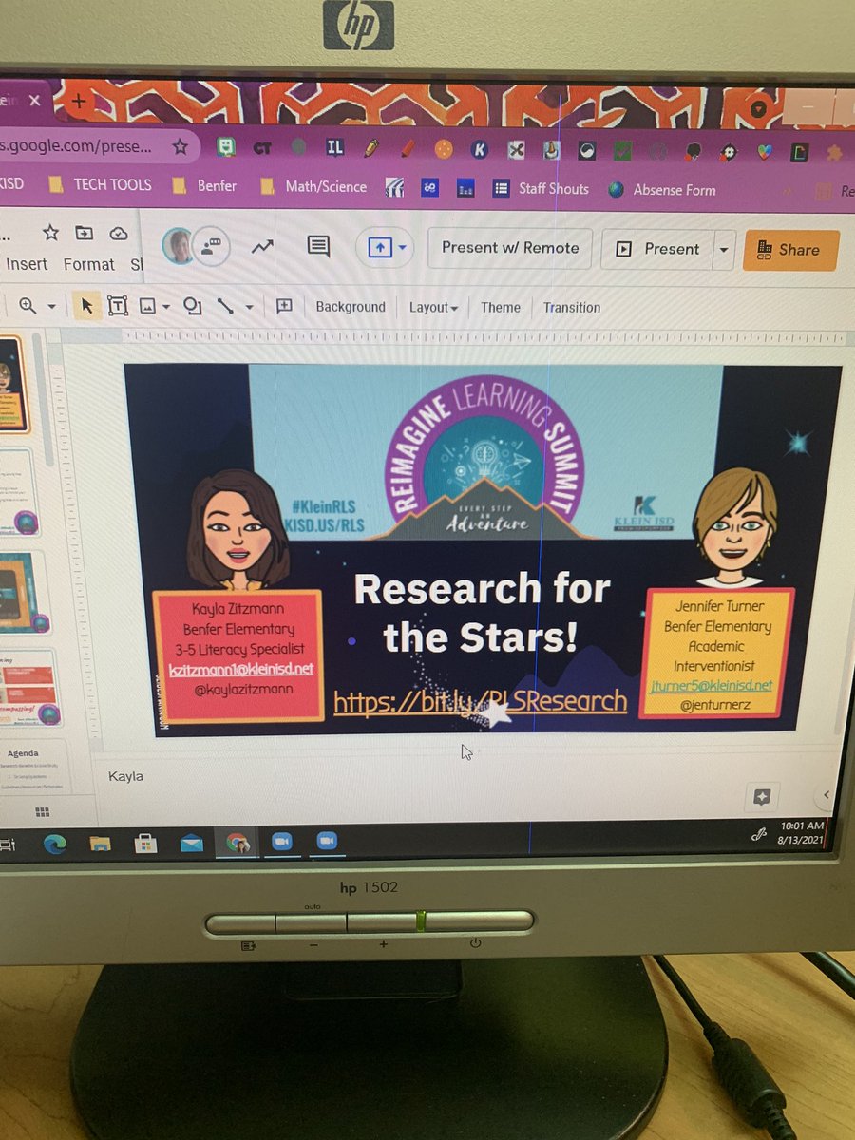Click the zoom magnifier tool
This screenshot has width=855, height=1140.
tap(27, 305)
